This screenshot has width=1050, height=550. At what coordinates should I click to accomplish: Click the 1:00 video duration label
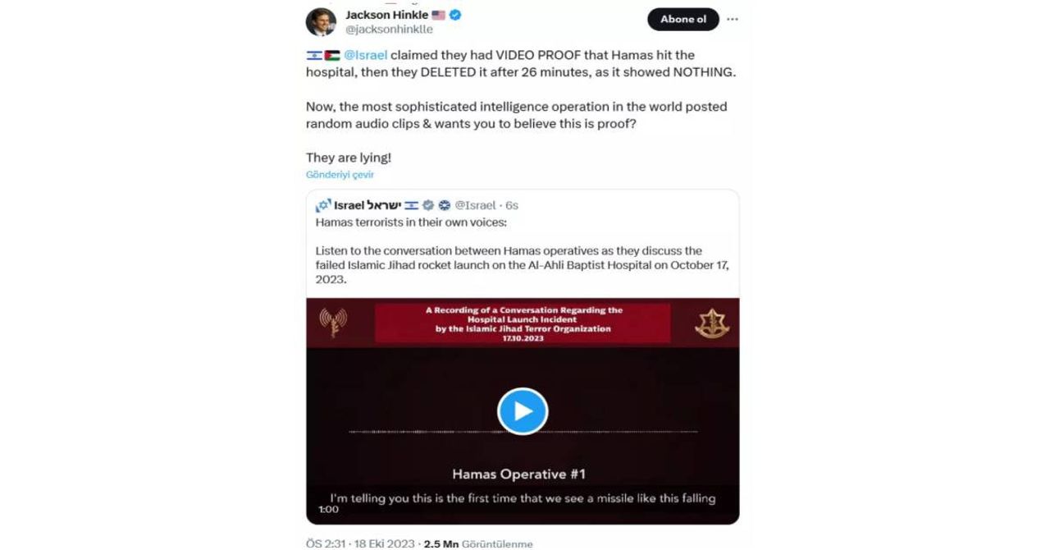328,509
